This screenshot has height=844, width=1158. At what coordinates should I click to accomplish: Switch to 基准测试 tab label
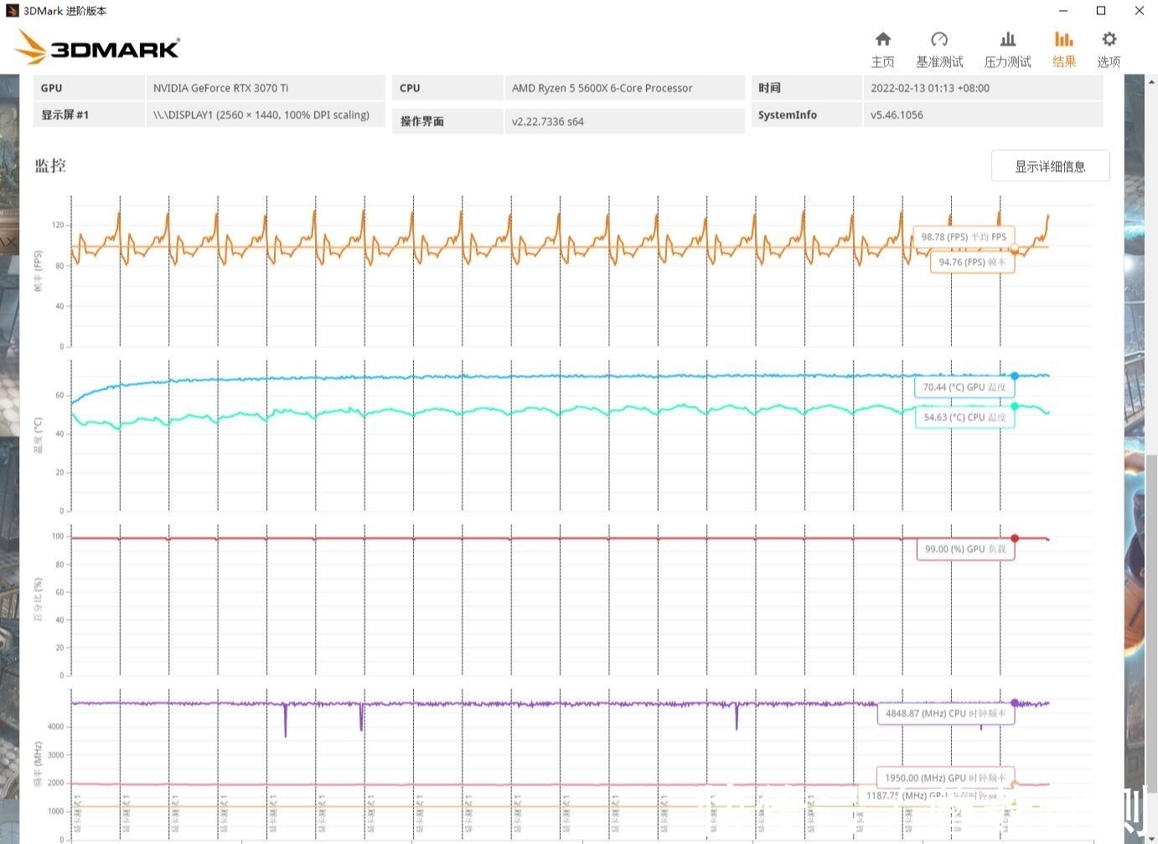[938, 62]
